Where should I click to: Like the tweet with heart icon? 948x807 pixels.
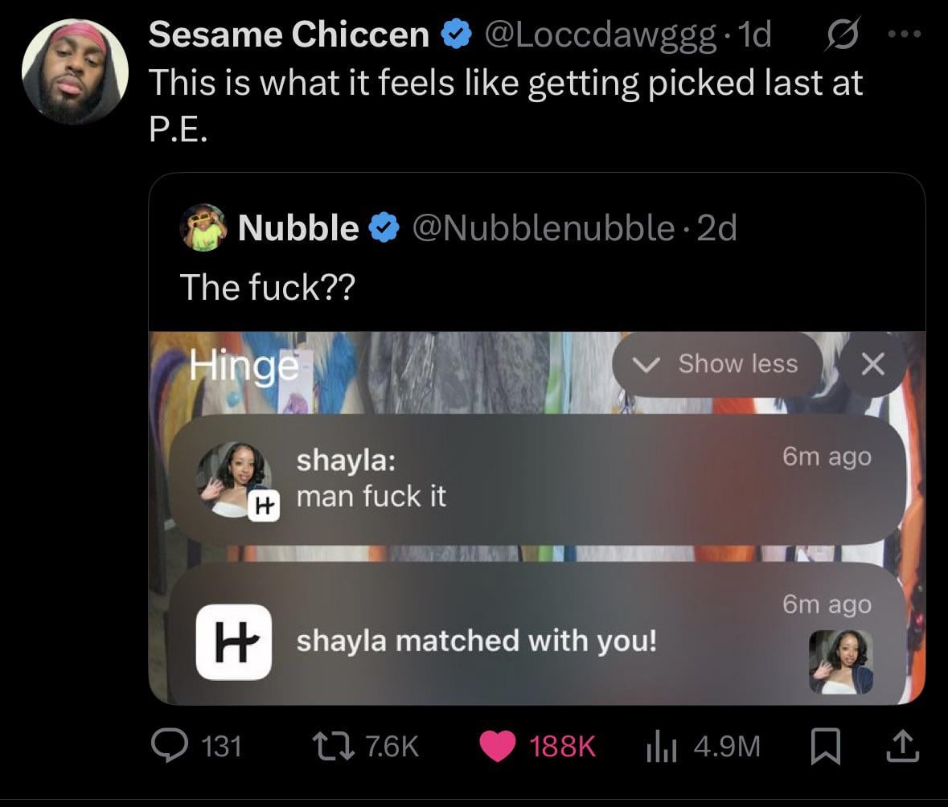(x=499, y=747)
